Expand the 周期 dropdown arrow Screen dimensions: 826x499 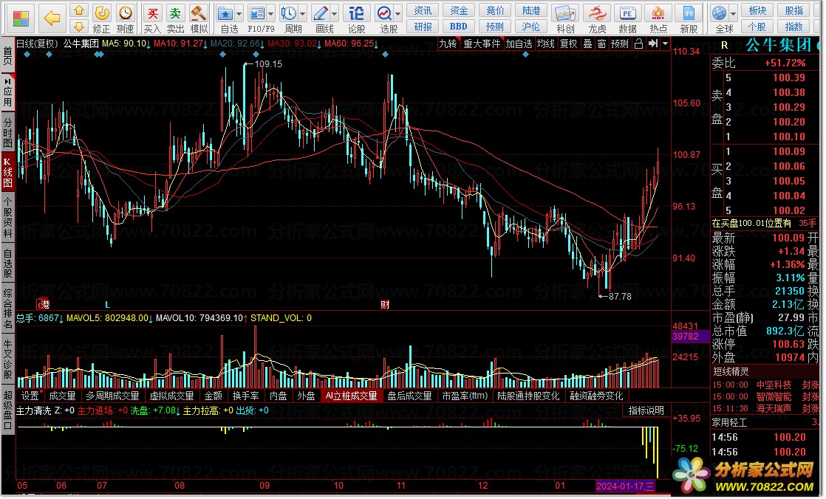[x=302, y=14]
